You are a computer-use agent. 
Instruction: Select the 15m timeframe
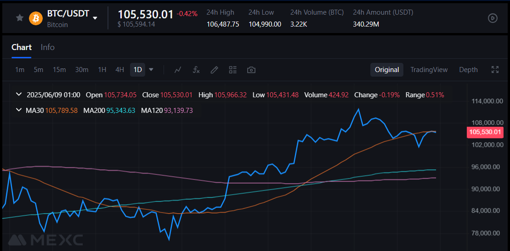point(59,70)
